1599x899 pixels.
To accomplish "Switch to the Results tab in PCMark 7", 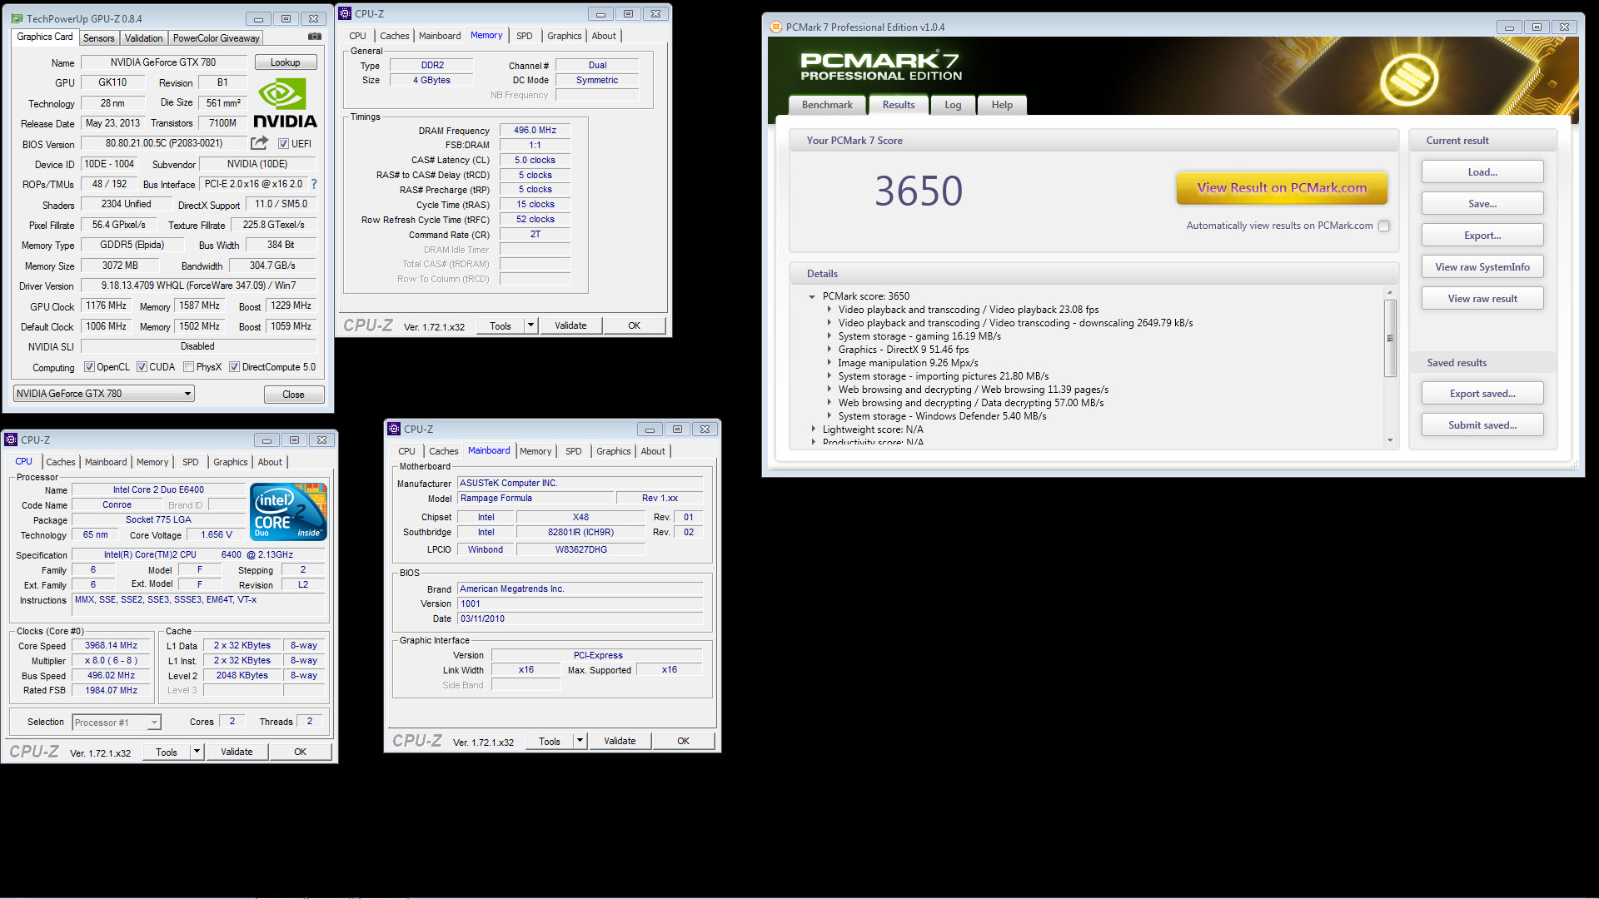I will [899, 105].
